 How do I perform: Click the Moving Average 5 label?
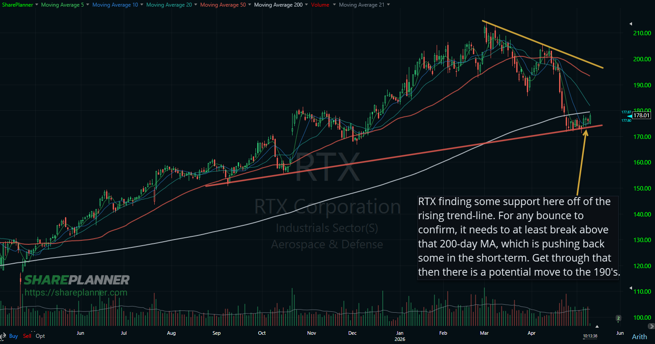point(63,5)
